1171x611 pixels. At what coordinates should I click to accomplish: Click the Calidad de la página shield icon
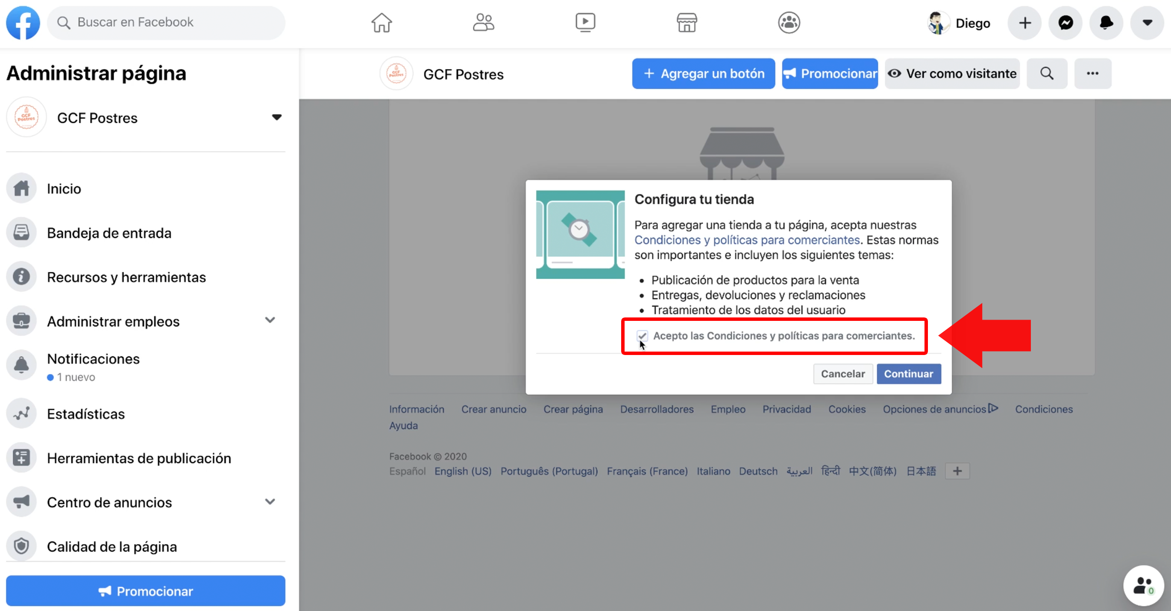[21, 546]
